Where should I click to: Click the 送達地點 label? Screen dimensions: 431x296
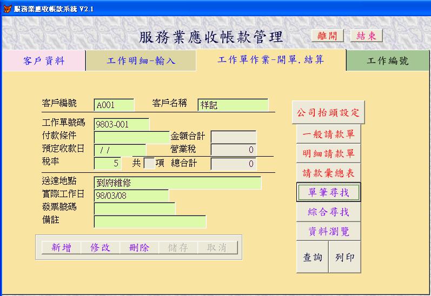[59, 180]
